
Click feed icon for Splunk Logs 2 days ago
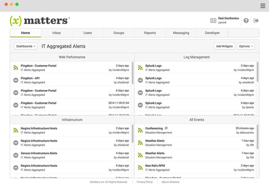click(x=140, y=68)
